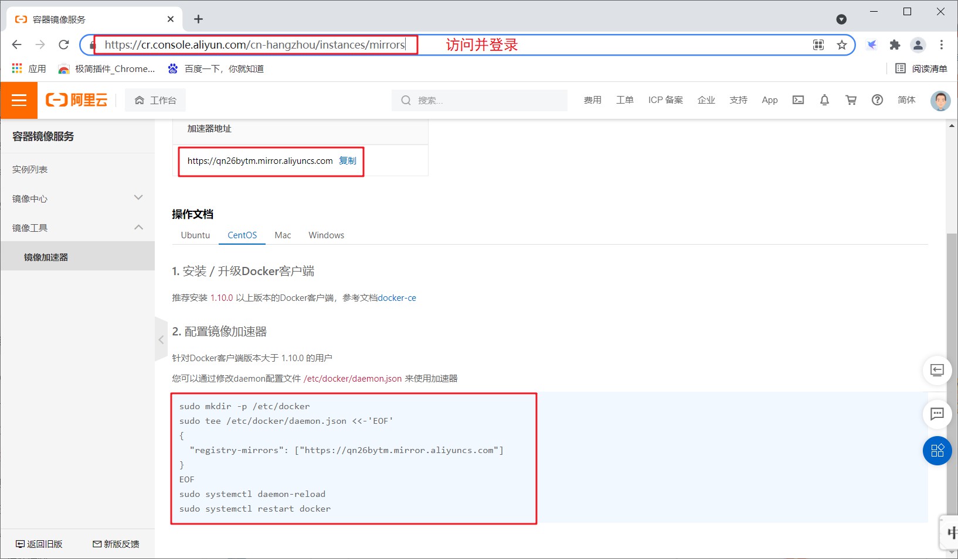Screen dimensions: 958x559
Task: Expand the 镜像中心 sidebar section
Action: pyautogui.click(x=77, y=198)
